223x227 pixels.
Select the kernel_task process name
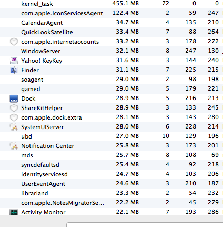(37, 4)
